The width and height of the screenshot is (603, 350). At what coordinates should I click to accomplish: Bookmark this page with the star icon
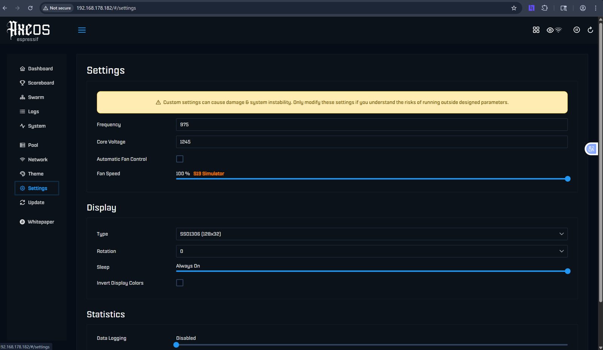(514, 8)
